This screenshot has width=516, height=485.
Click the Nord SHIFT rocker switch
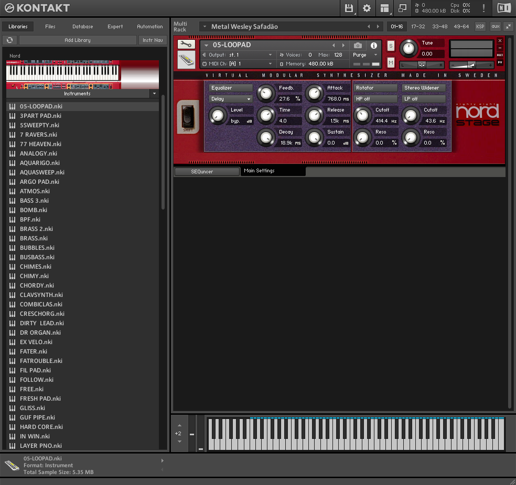[188, 116]
